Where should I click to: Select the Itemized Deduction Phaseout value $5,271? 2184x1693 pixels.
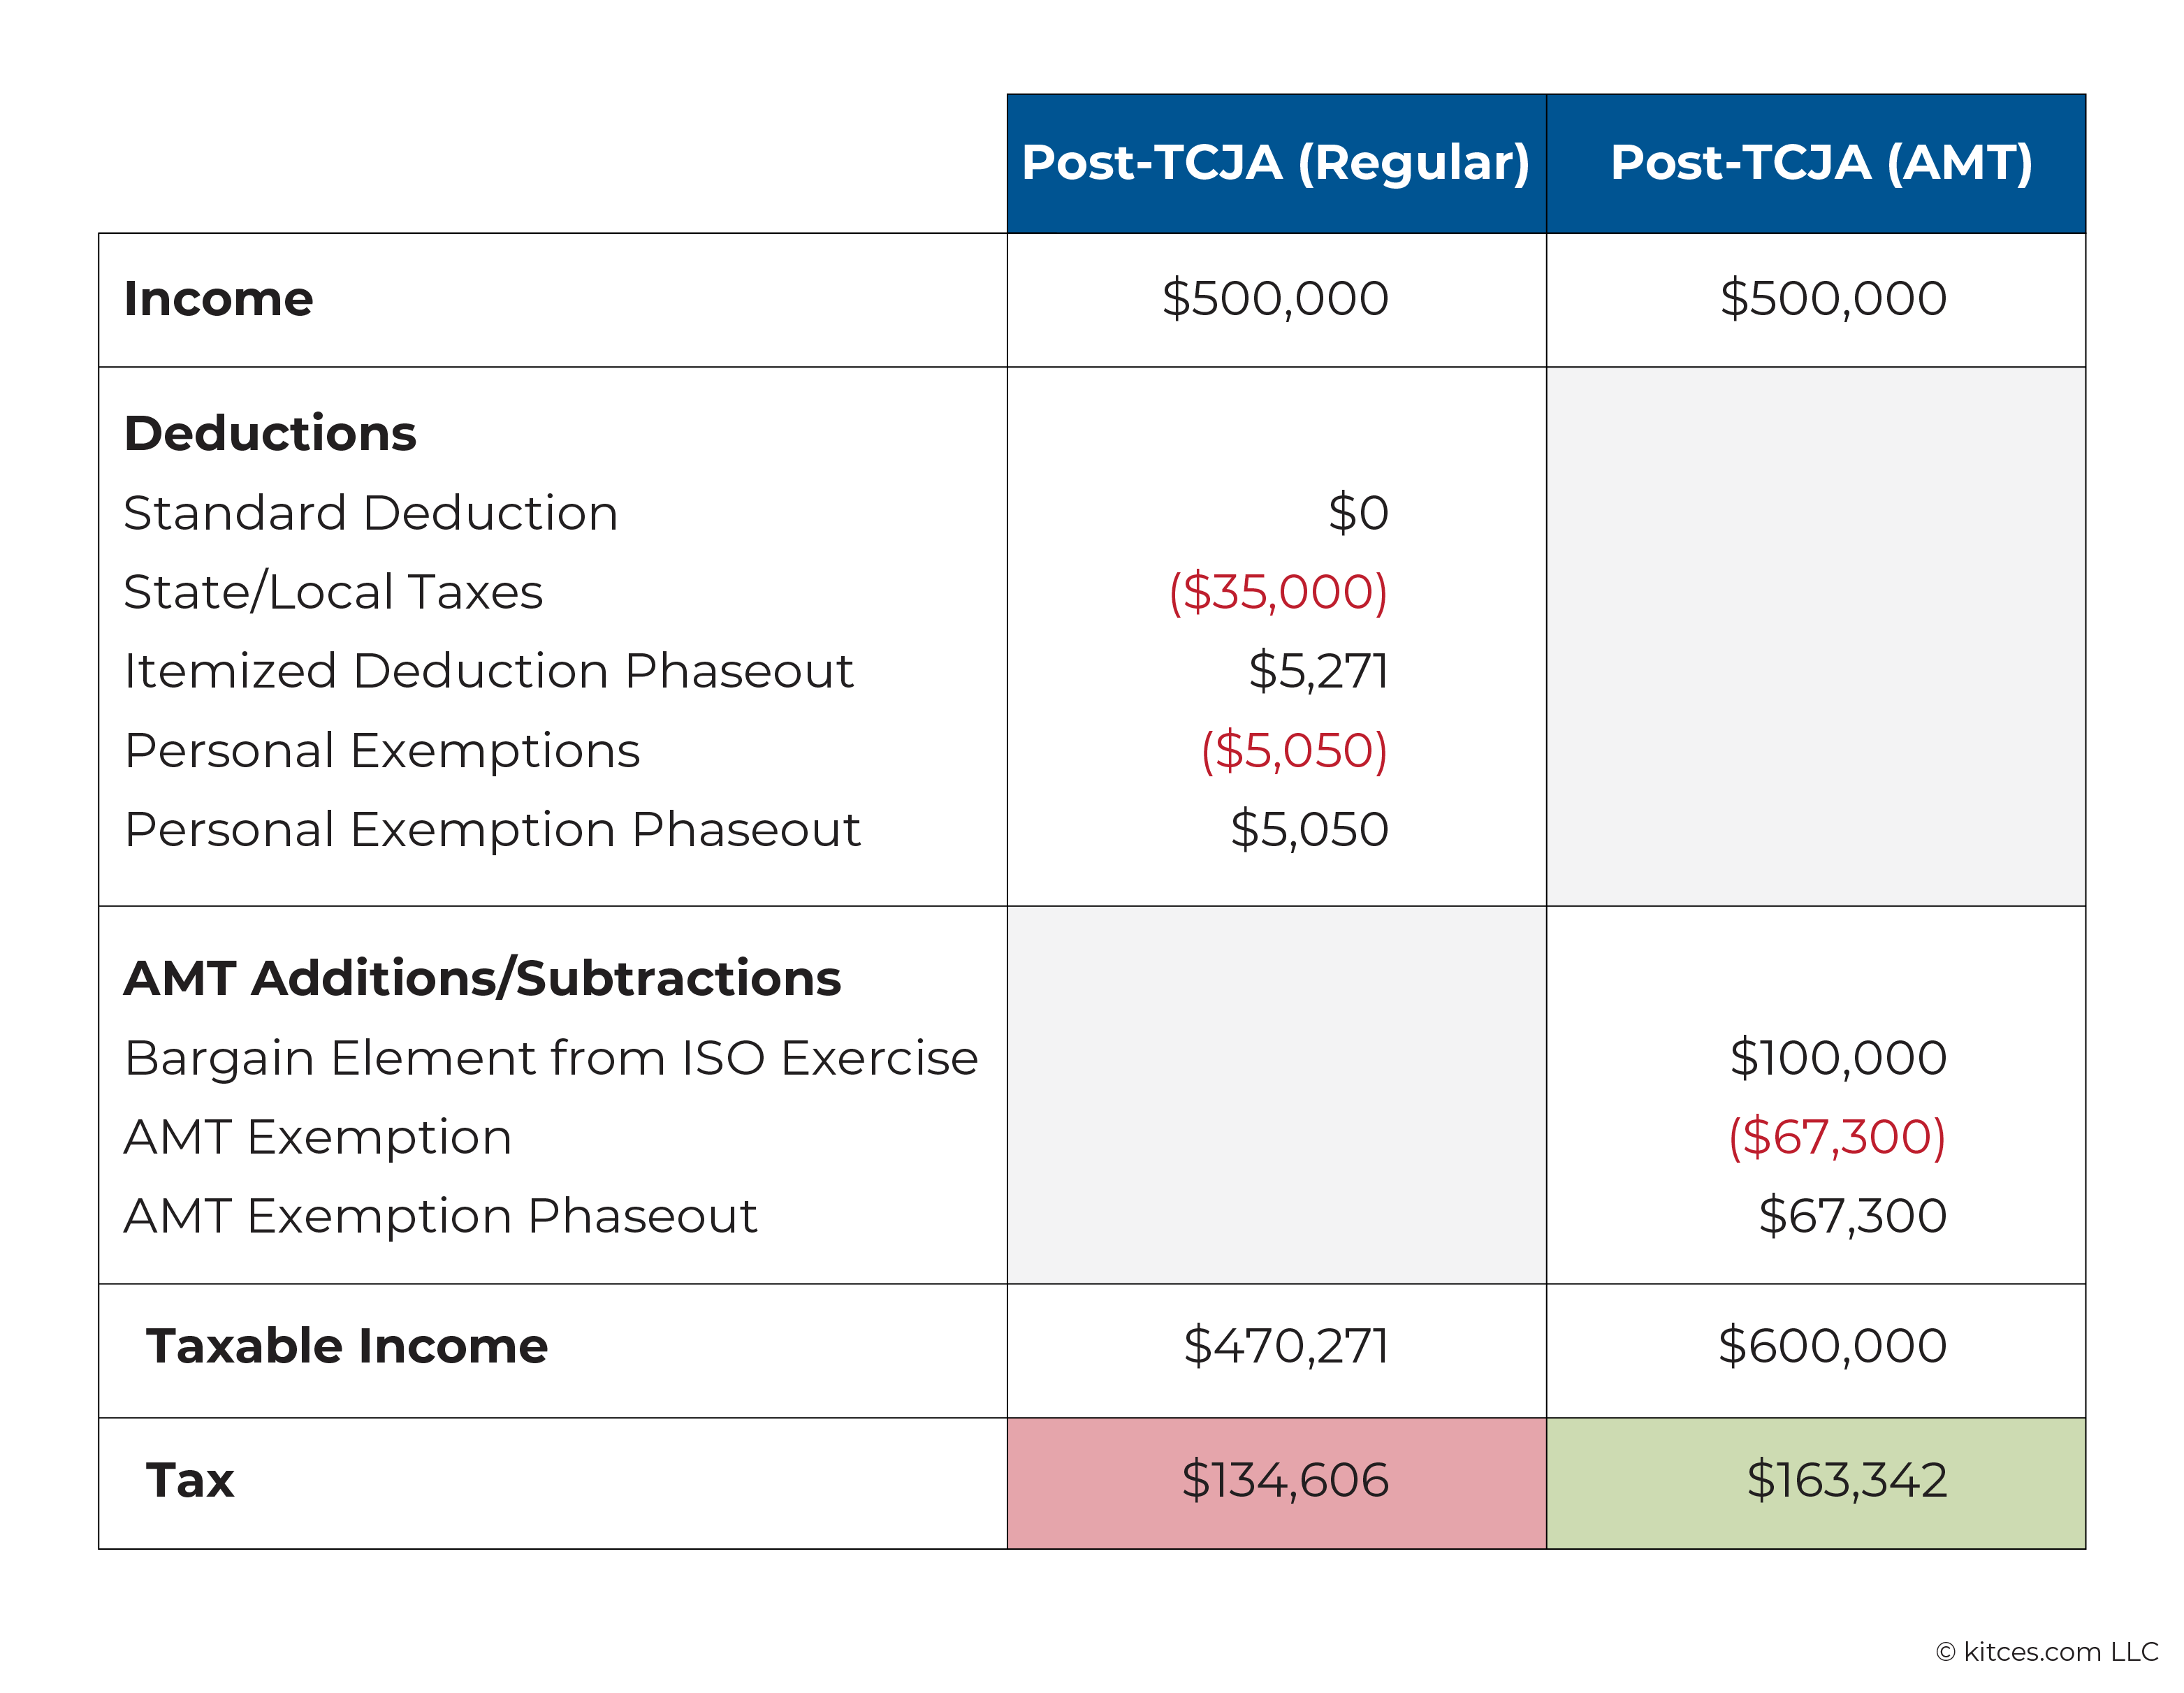pyautogui.click(x=1318, y=671)
